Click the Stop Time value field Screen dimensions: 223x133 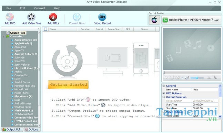point(205,108)
